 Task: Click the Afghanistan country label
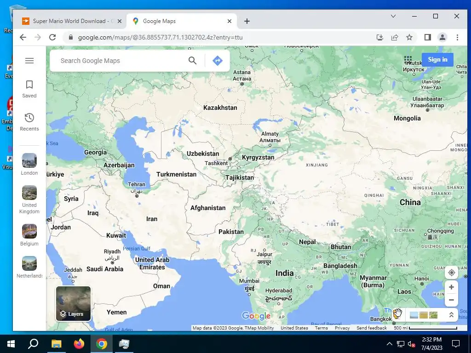[208, 208]
